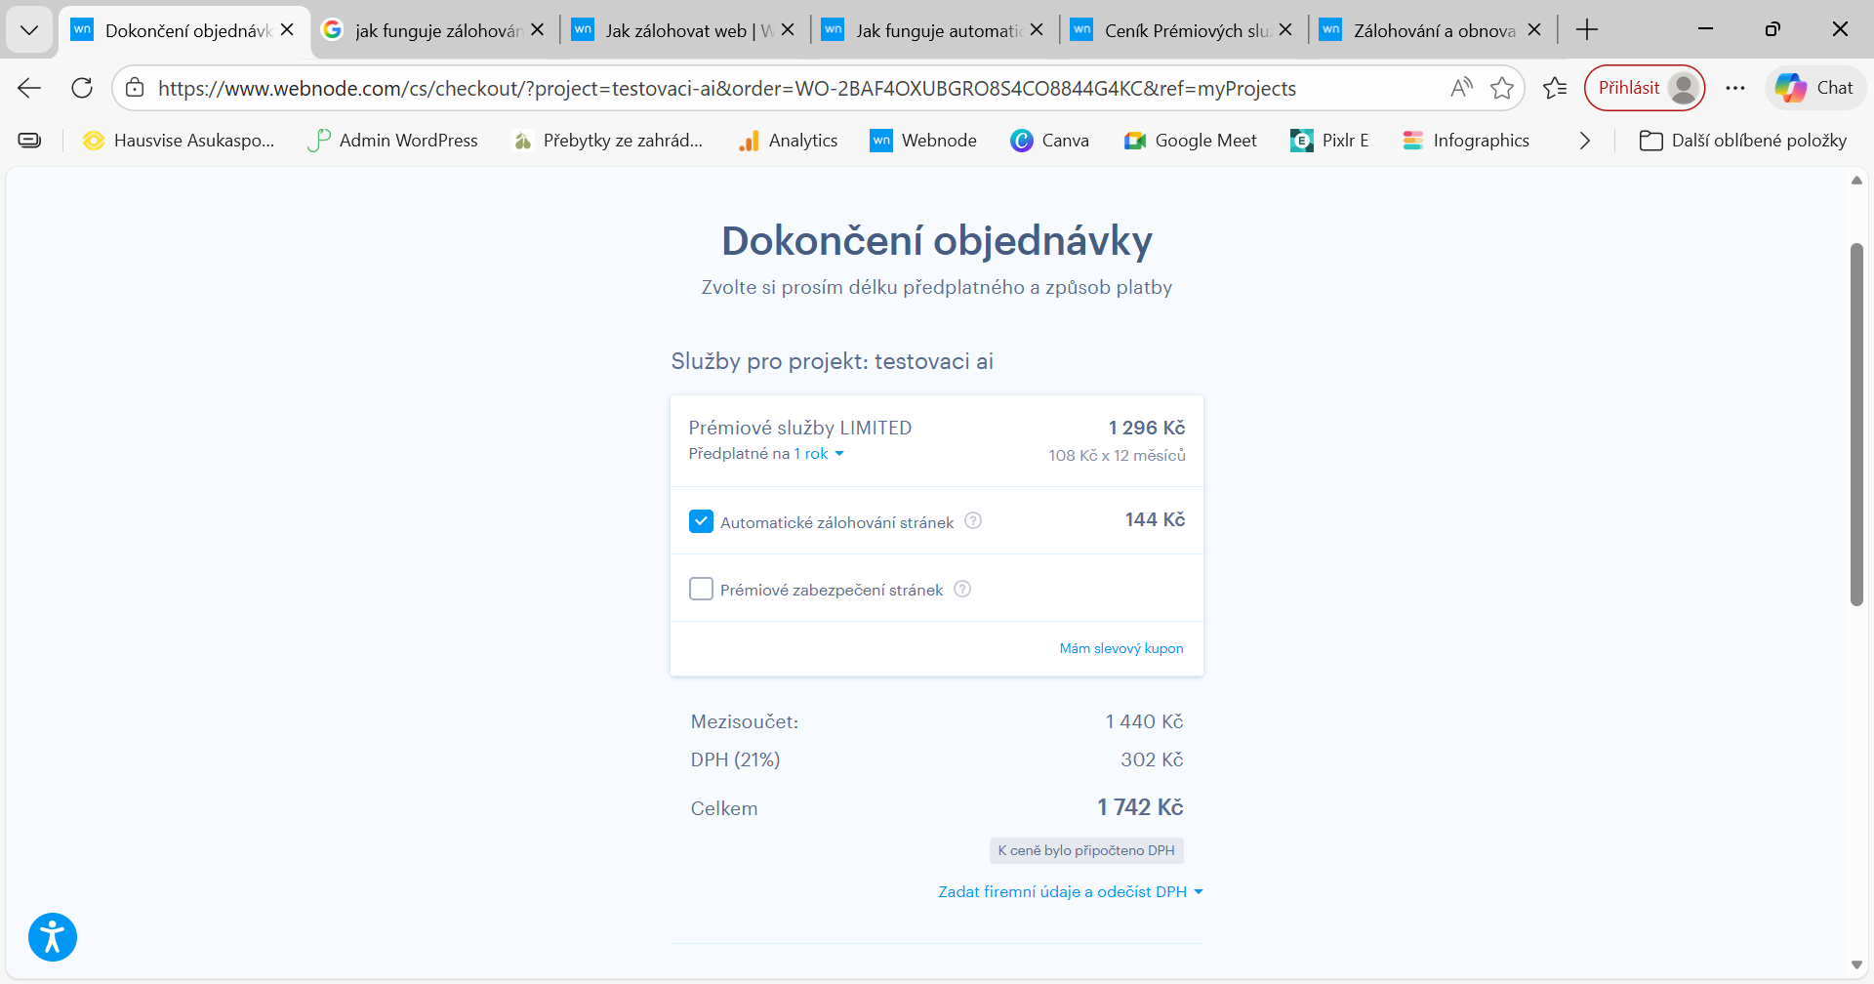
Task: Open the Infographics bookmark
Action: [x=1466, y=140]
